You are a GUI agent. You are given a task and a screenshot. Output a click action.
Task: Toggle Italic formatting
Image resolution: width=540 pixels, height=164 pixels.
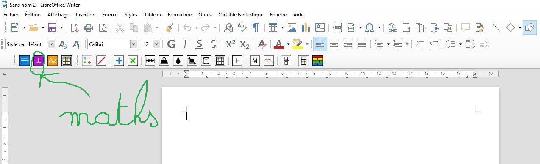(x=185, y=44)
